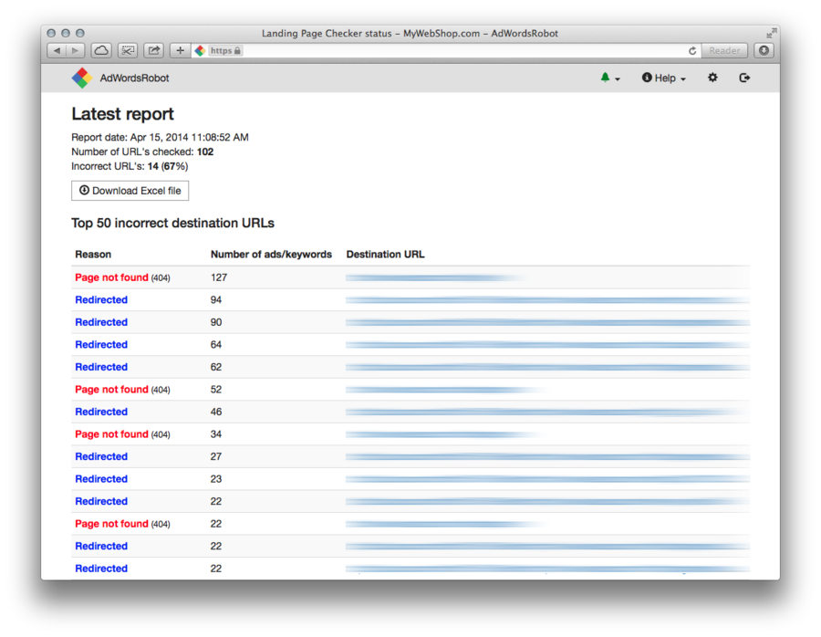
Task: Open the Safari downloads button
Action: click(764, 51)
